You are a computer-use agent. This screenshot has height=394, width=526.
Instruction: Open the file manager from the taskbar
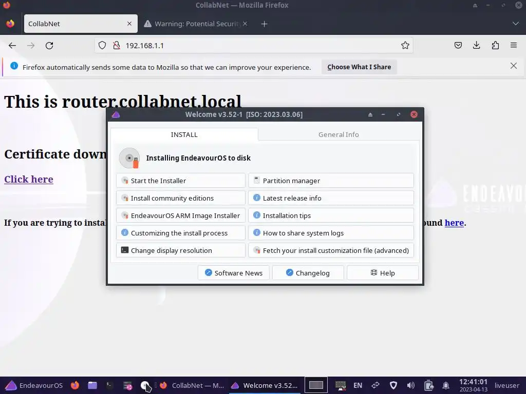tap(92, 385)
